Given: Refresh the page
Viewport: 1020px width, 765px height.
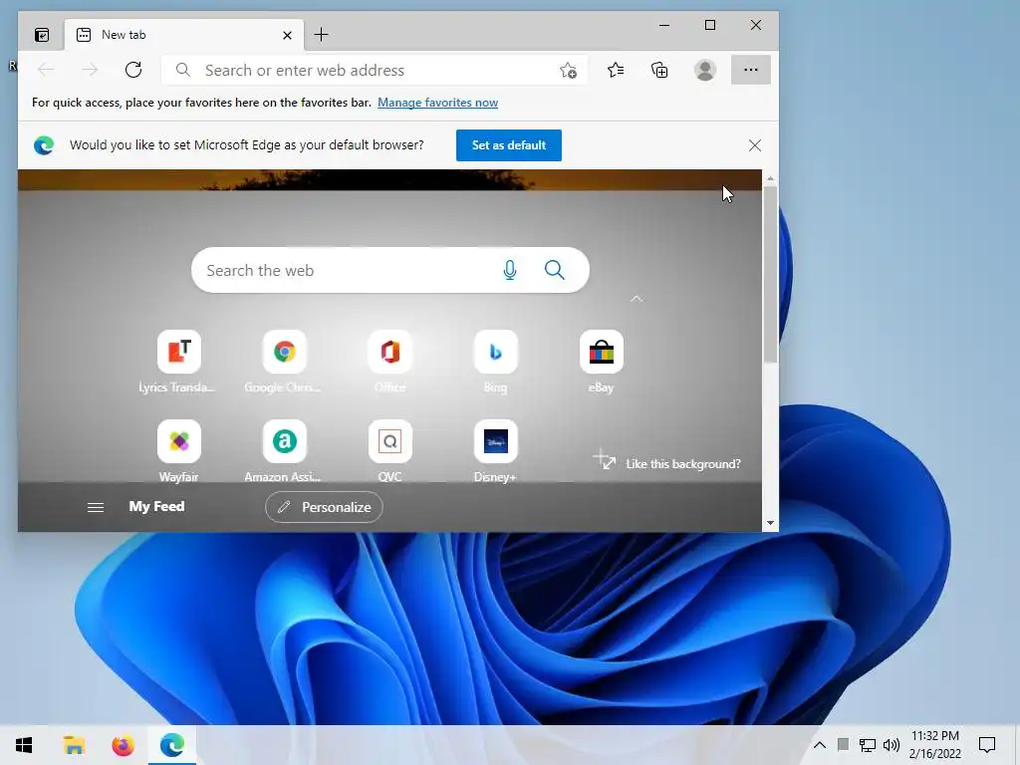Looking at the screenshot, I should [133, 70].
